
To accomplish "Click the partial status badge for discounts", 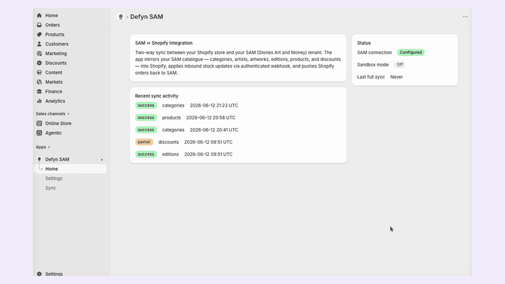I will [144, 142].
